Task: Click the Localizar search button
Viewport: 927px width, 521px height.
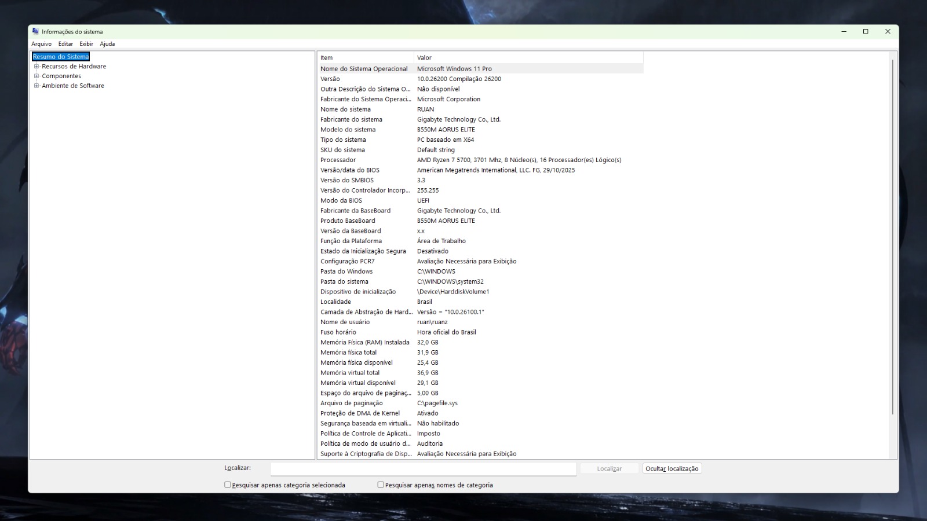Action: click(610, 469)
